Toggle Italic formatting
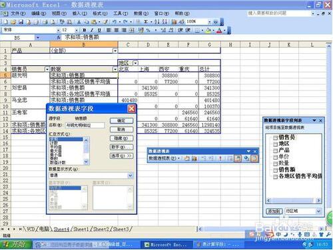Image resolution: width=333 pixels, height=250 pixels. (x=92, y=30)
